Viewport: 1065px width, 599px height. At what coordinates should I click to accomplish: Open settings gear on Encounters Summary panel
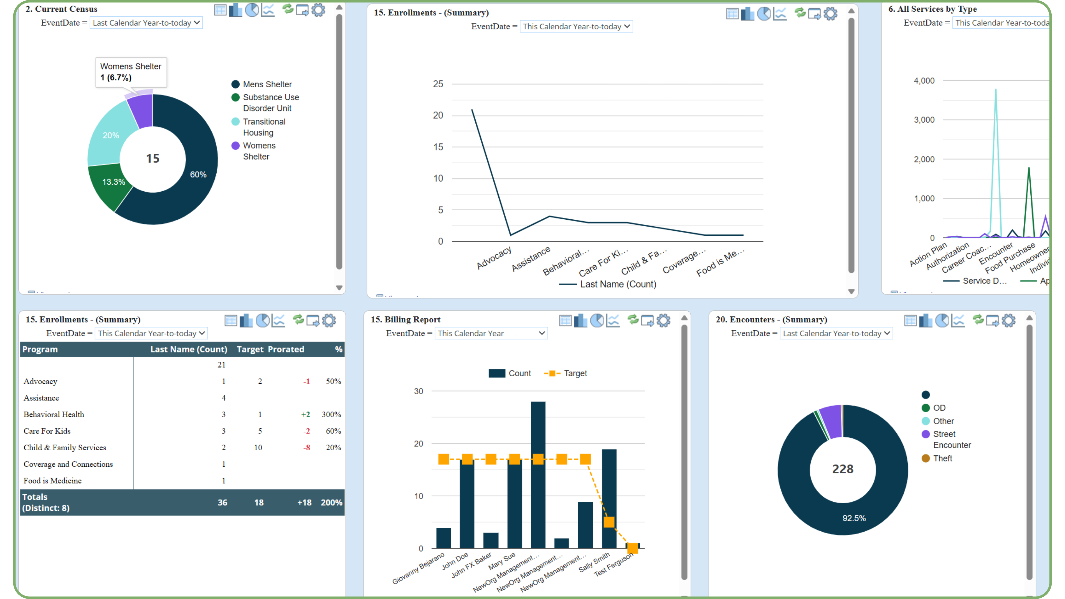(x=1008, y=320)
